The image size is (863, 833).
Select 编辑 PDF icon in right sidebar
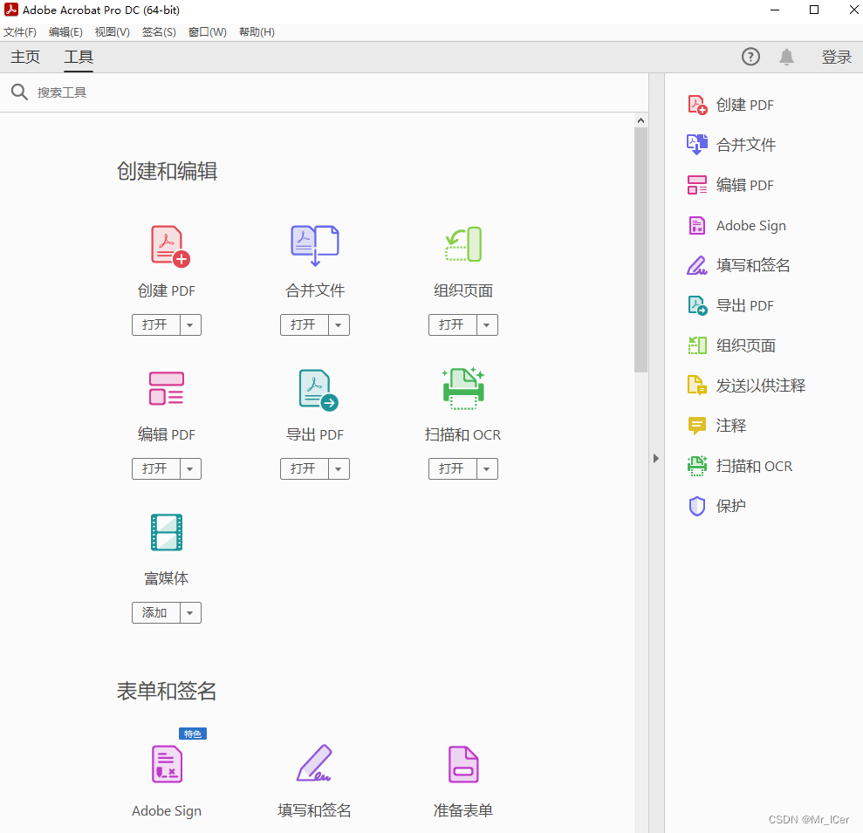point(697,185)
